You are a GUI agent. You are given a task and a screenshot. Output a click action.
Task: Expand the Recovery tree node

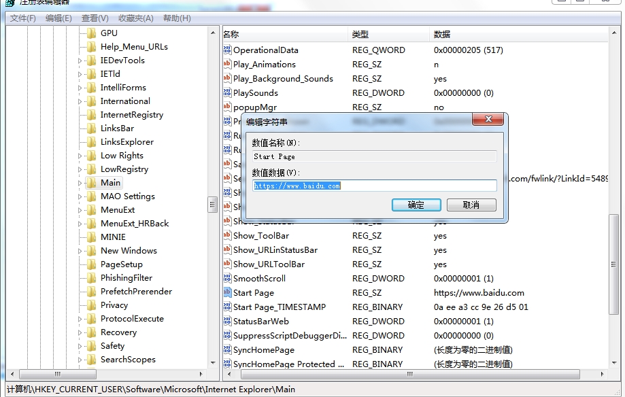coord(80,332)
